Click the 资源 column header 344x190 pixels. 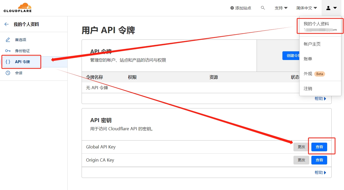pyautogui.click(x=214, y=77)
